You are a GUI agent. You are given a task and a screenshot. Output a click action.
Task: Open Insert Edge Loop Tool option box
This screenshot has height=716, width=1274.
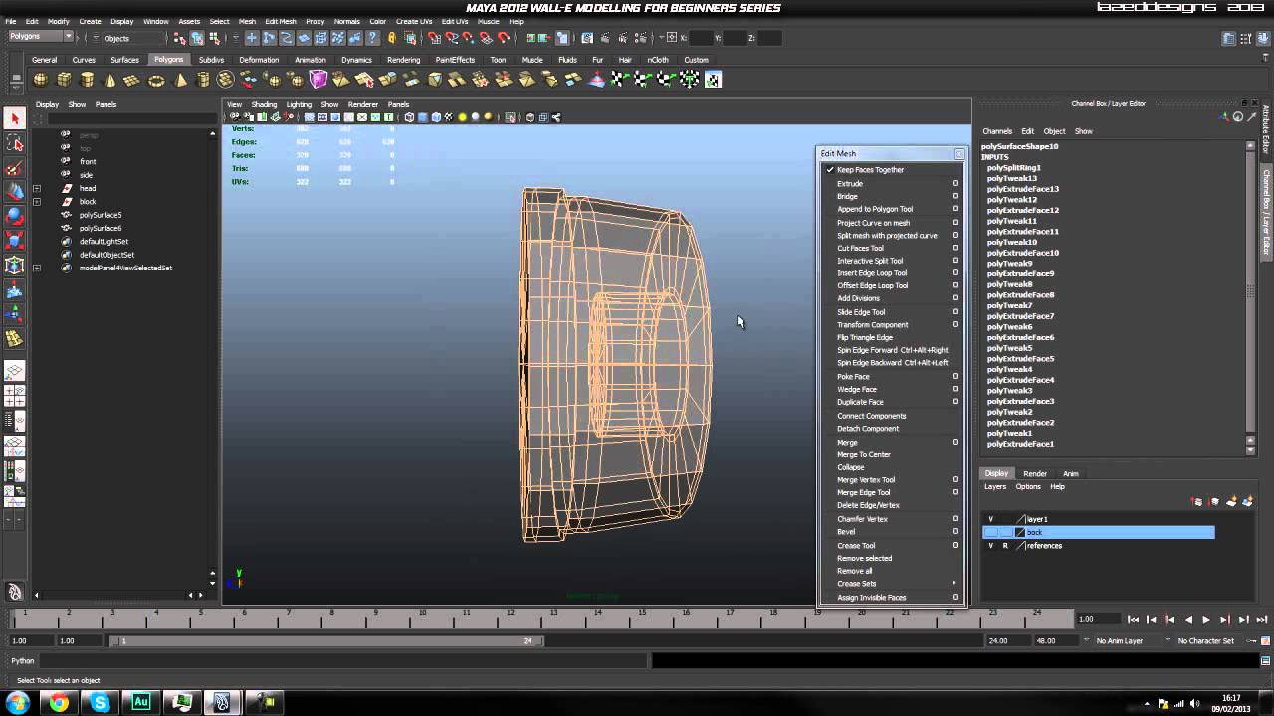[x=955, y=273]
